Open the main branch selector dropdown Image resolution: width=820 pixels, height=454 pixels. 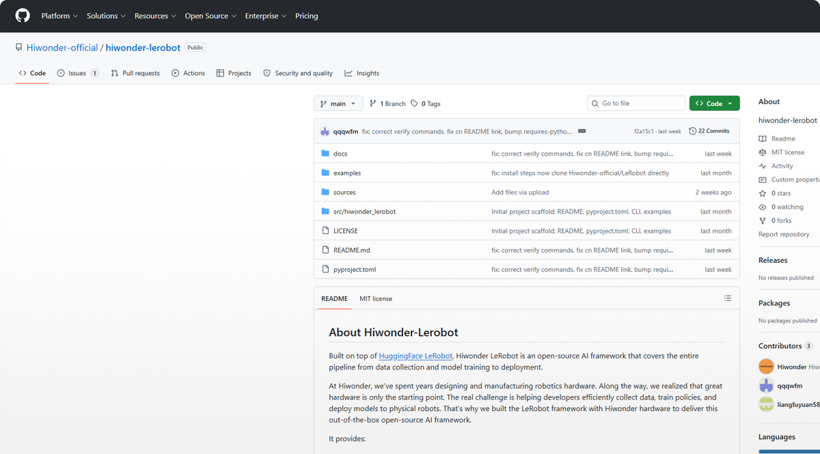[338, 104]
